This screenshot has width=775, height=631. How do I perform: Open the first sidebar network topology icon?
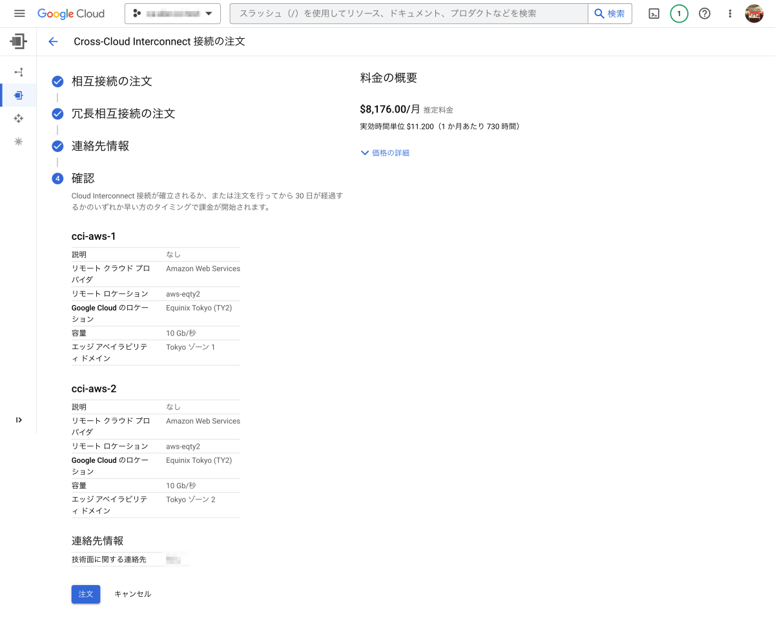[19, 72]
